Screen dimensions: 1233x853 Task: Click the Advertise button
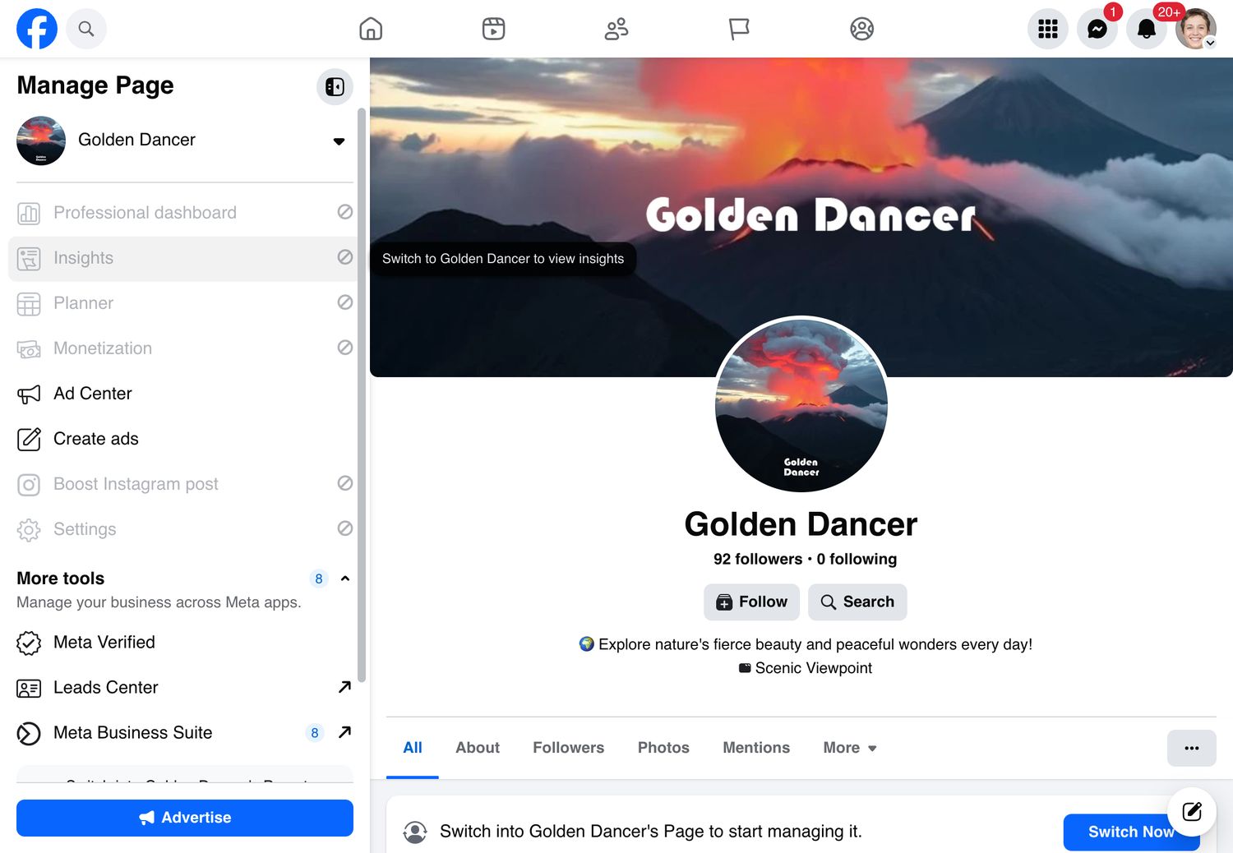coord(185,818)
